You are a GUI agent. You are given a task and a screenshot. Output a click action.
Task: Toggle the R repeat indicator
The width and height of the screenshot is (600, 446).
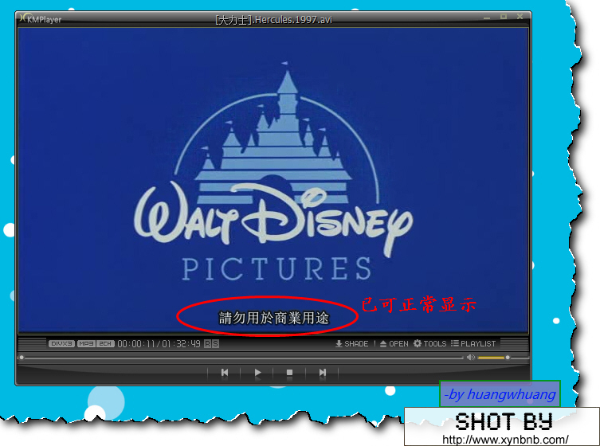pyautogui.click(x=207, y=343)
